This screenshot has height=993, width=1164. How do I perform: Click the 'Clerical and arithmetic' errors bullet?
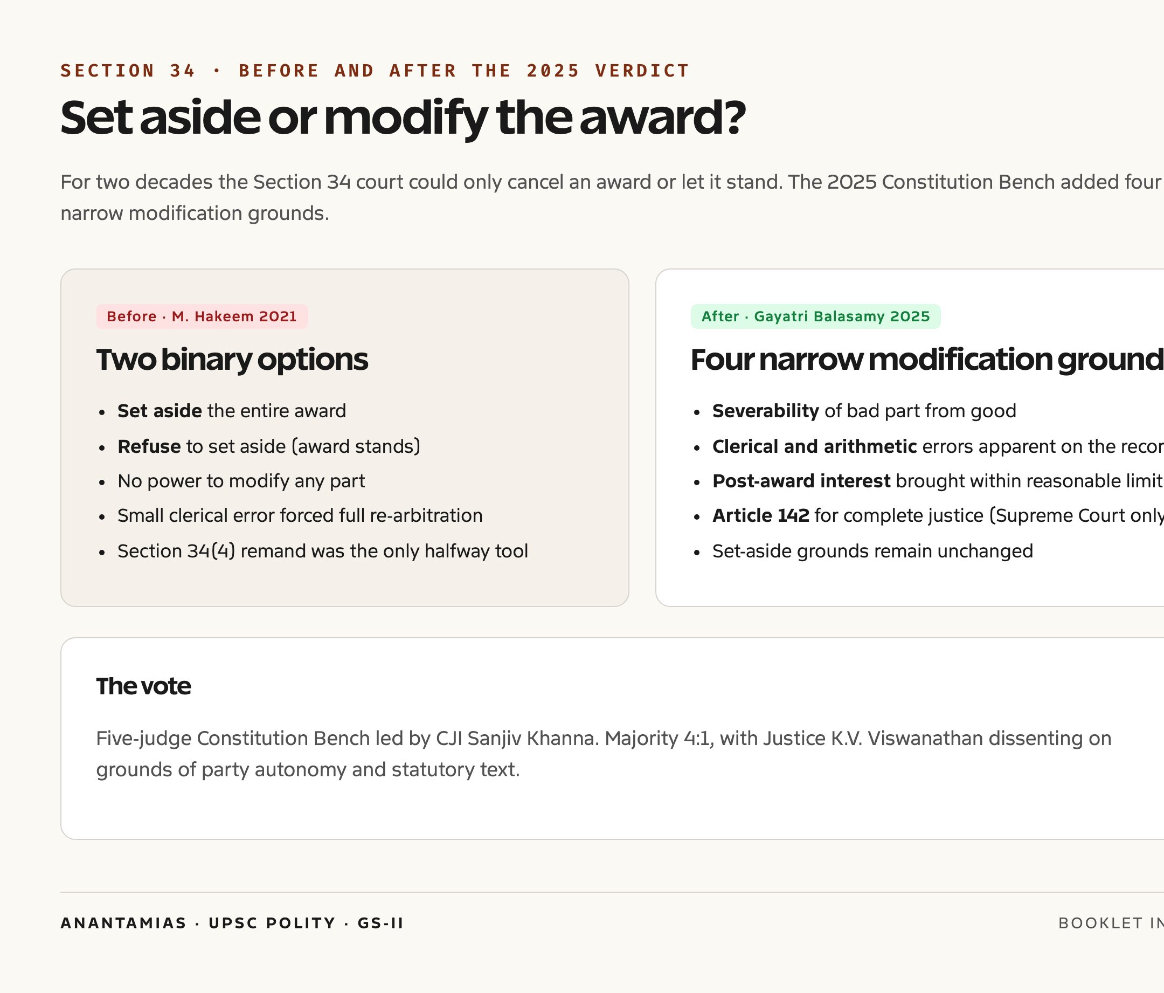coord(938,446)
